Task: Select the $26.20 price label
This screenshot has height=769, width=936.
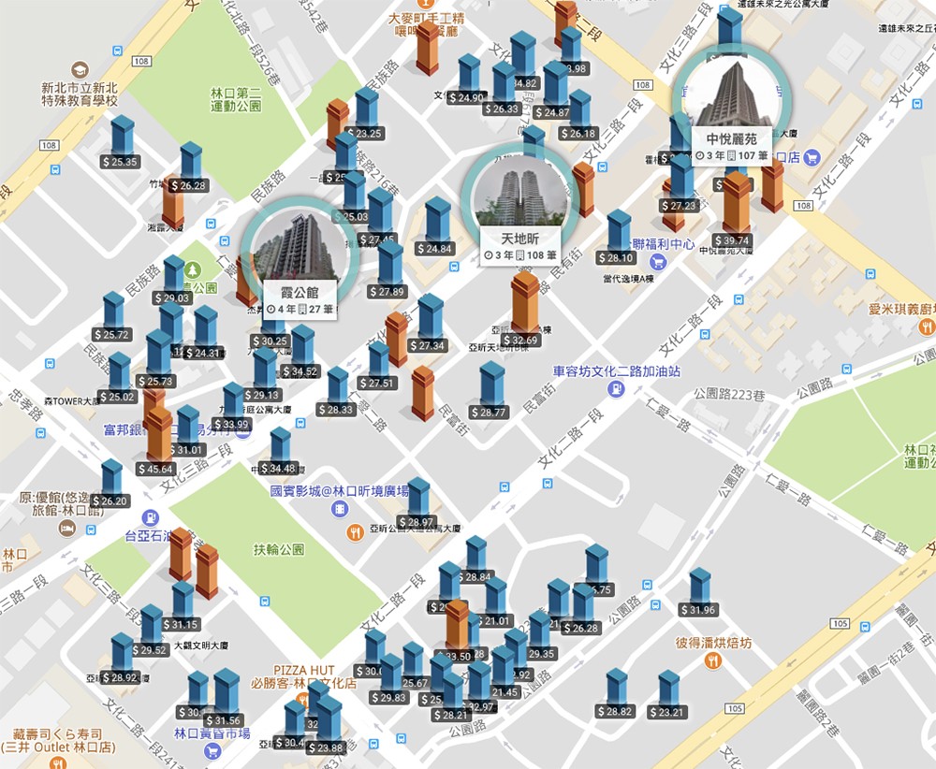Action: tap(110, 501)
